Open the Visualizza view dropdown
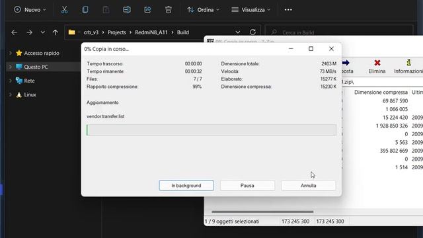Screen dimensions: 423x238 (x=250, y=10)
